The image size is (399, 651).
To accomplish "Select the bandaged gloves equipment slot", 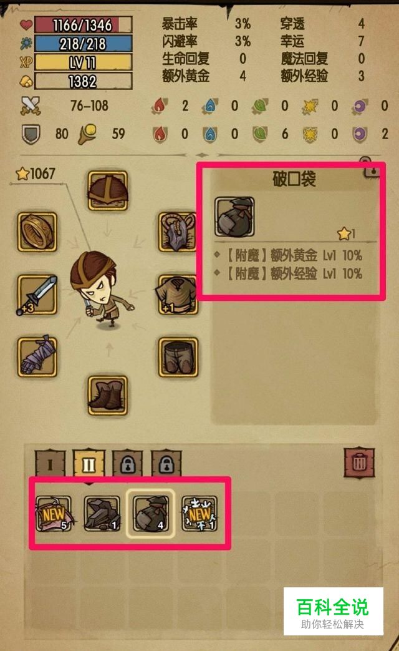I will point(37,357).
